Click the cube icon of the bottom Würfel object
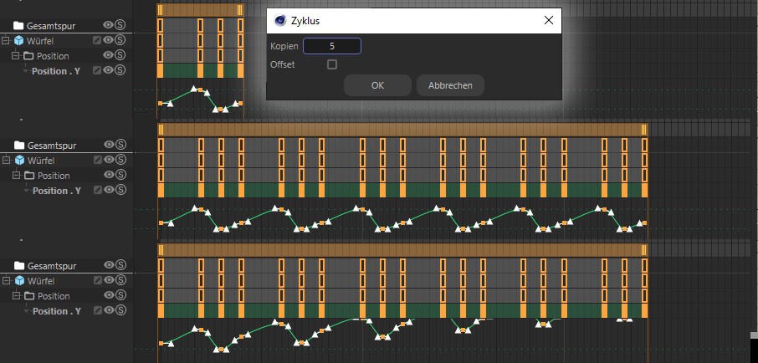The width and height of the screenshot is (758, 363). [19, 280]
